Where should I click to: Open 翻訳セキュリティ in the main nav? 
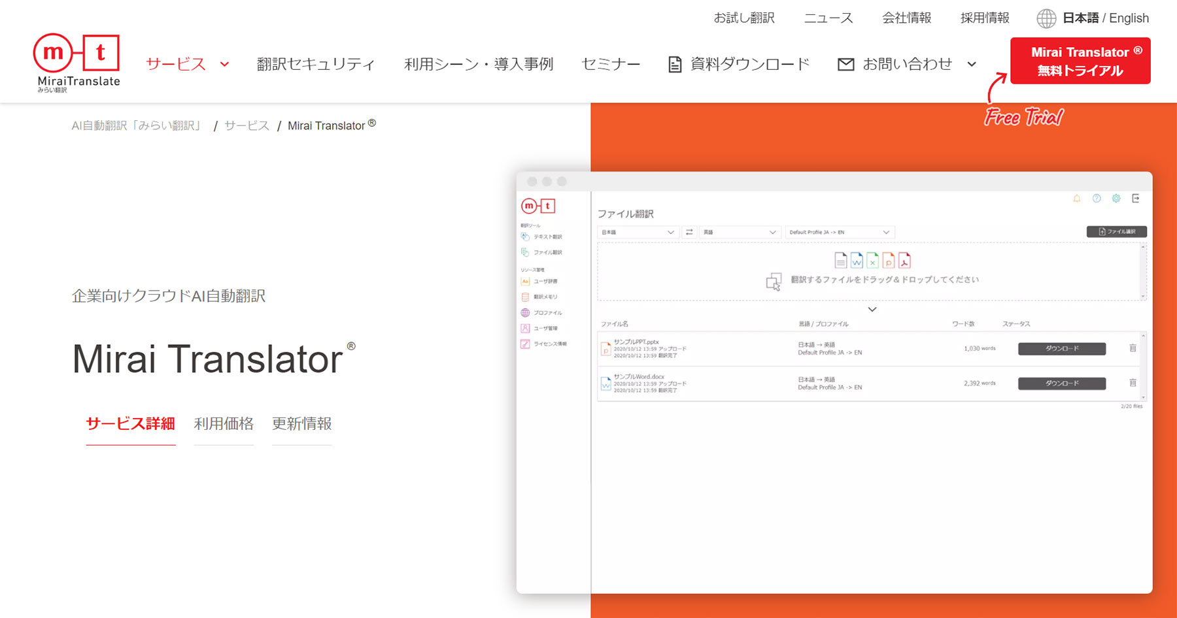(315, 64)
